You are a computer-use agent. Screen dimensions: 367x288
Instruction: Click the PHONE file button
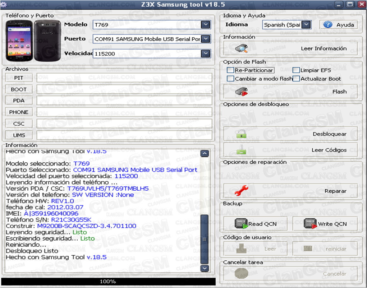pyautogui.click(x=19, y=112)
